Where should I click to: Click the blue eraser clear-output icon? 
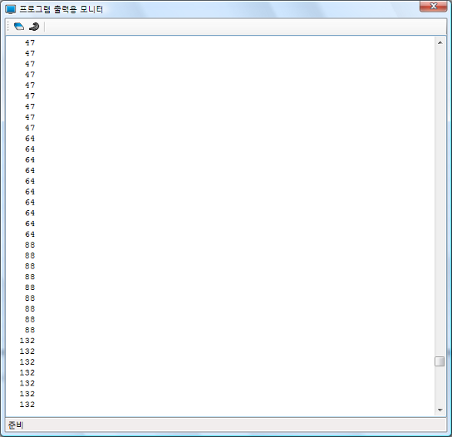(x=19, y=27)
